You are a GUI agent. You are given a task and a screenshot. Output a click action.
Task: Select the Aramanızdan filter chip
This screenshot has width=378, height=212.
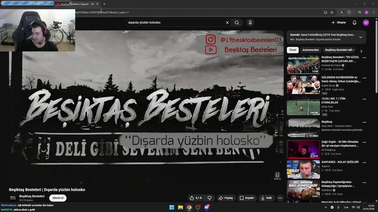[x=311, y=50]
